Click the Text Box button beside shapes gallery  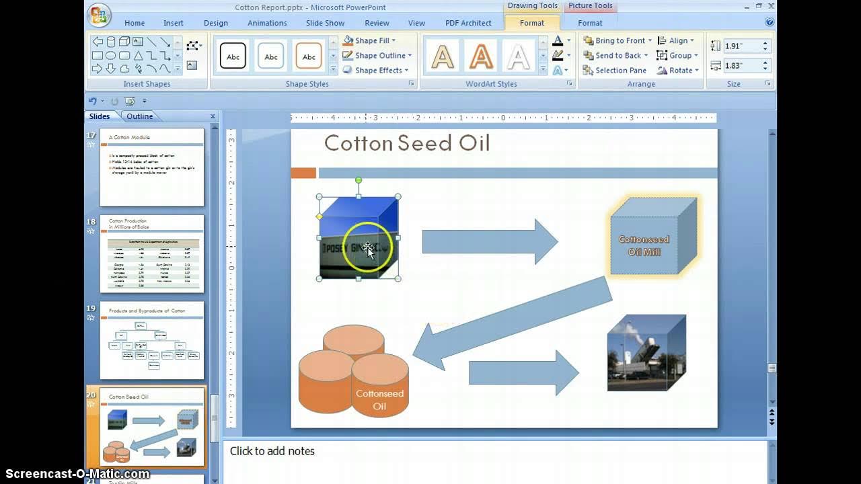[x=192, y=65]
